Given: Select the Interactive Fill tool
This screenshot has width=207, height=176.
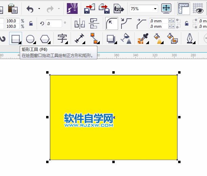Looking at the screenshot, I should (158, 38).
